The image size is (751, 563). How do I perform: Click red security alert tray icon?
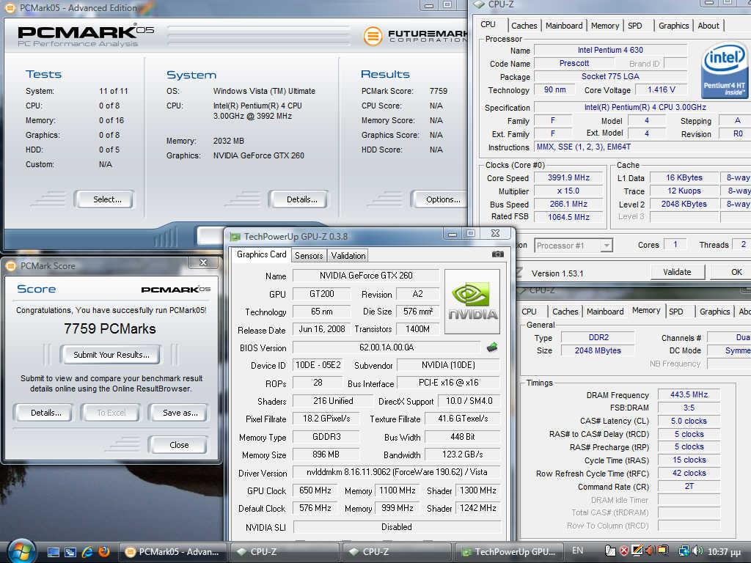[624, 551]
